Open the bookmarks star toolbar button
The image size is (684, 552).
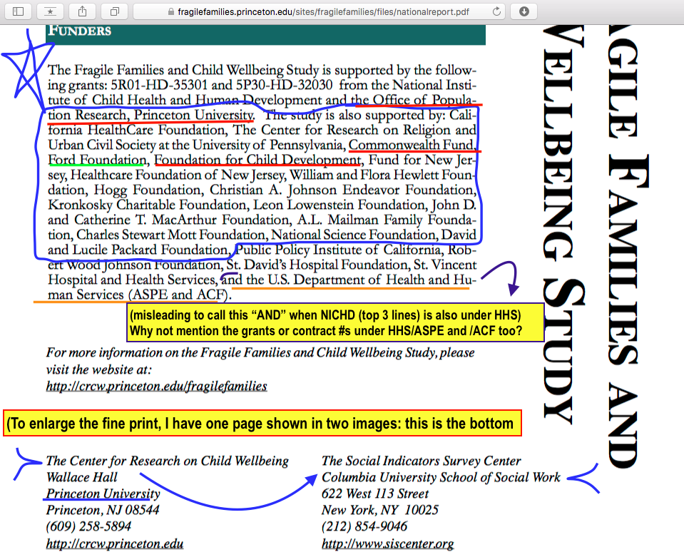49,11
